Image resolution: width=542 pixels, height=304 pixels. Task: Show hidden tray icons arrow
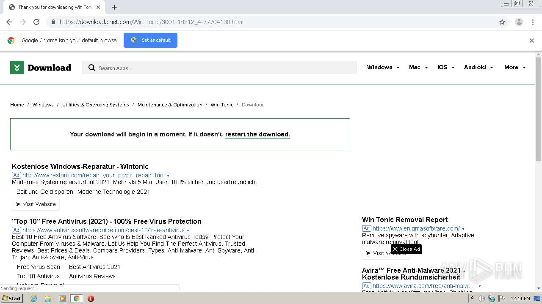coord(472,299)
